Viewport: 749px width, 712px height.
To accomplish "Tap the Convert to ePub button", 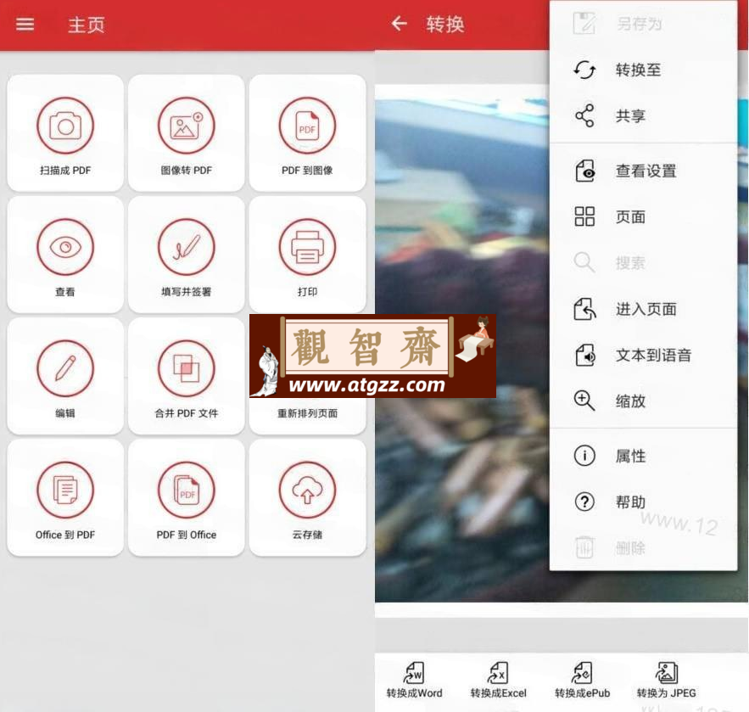I will pos(582,681).
